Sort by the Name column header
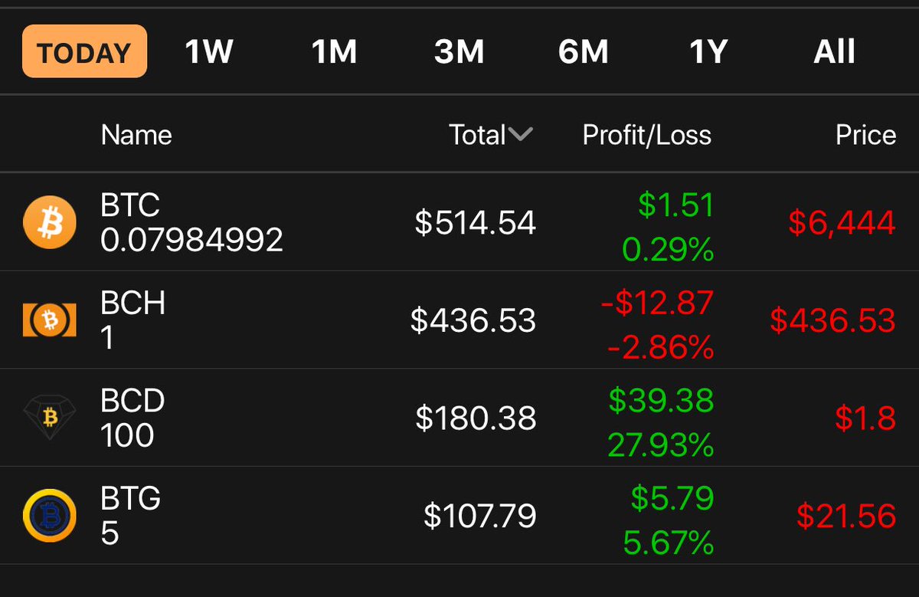Image resolution: width=919 pixels, height=597 pixels. pos(136,135)
